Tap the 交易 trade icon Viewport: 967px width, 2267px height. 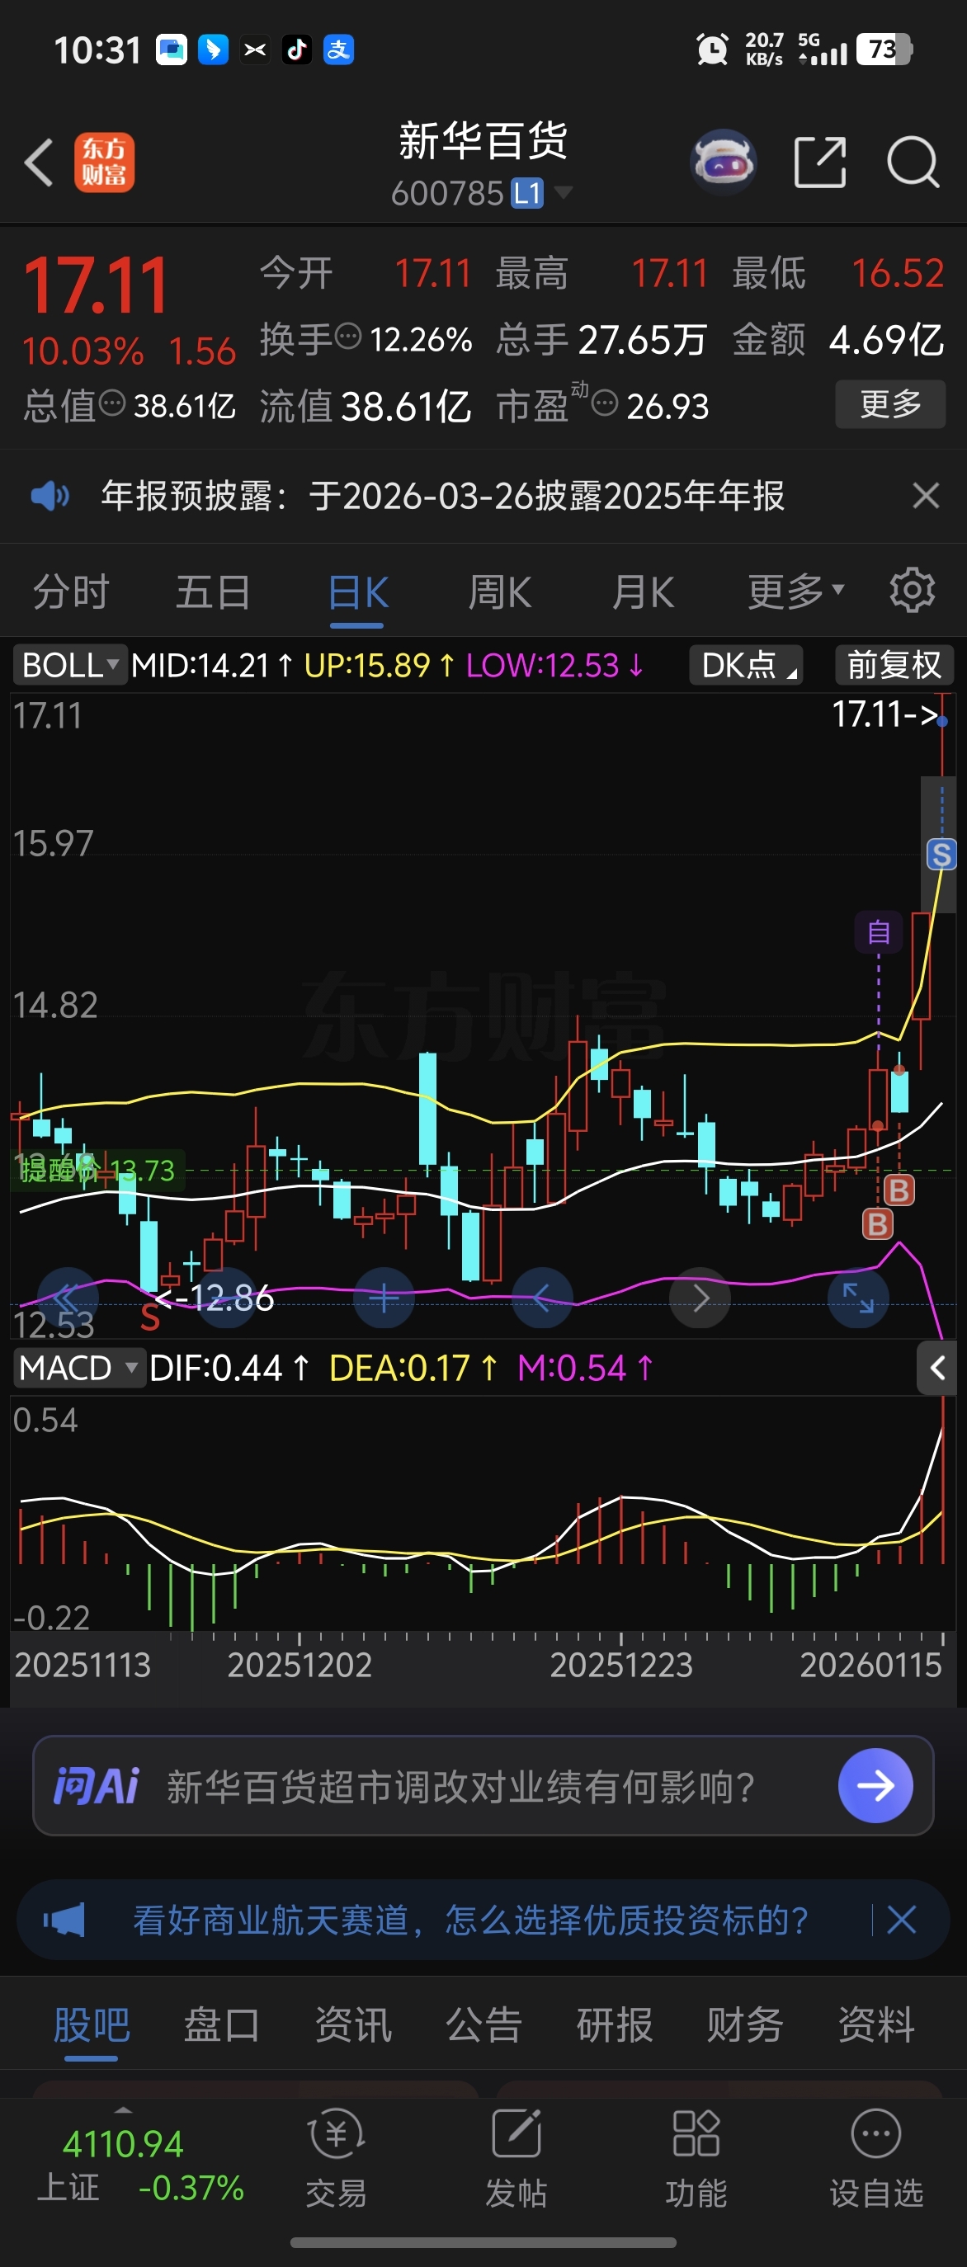(x=336, y=2159)
